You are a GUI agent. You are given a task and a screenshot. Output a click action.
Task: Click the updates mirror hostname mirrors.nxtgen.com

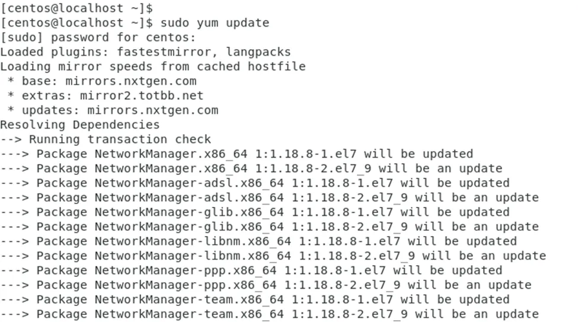coord(152,110)
